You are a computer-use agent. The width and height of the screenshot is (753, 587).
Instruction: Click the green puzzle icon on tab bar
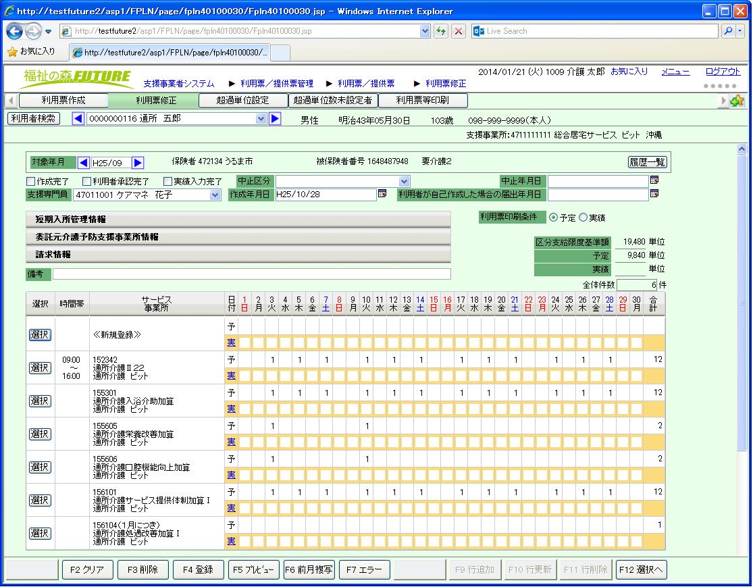(x=737, y=101)
